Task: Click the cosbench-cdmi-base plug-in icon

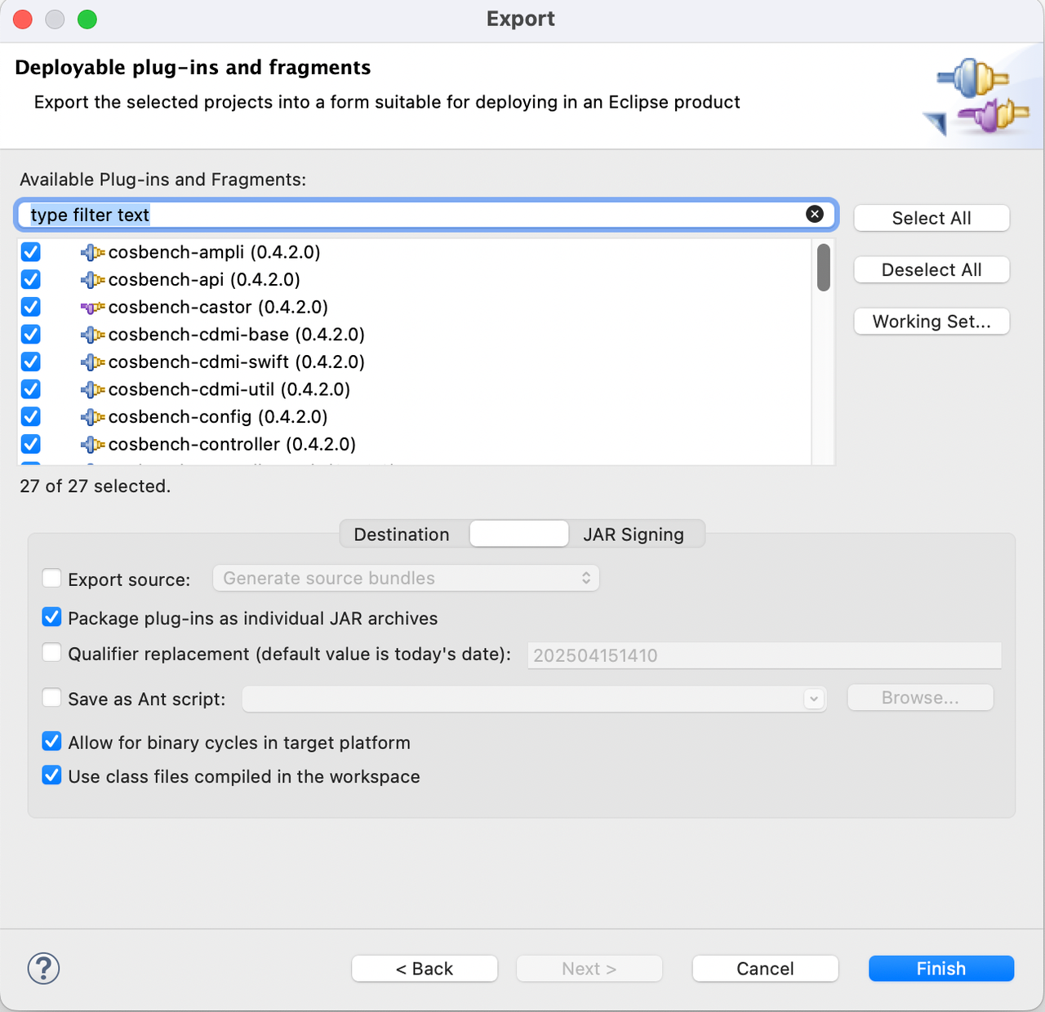Action: (92, 335)
